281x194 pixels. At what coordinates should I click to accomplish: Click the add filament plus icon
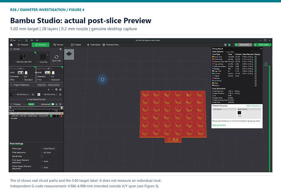pos(48,89)
